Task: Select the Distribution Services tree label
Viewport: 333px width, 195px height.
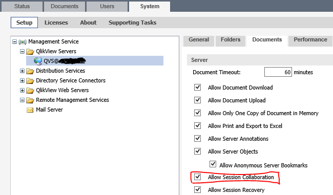Action: pos(60,71)
